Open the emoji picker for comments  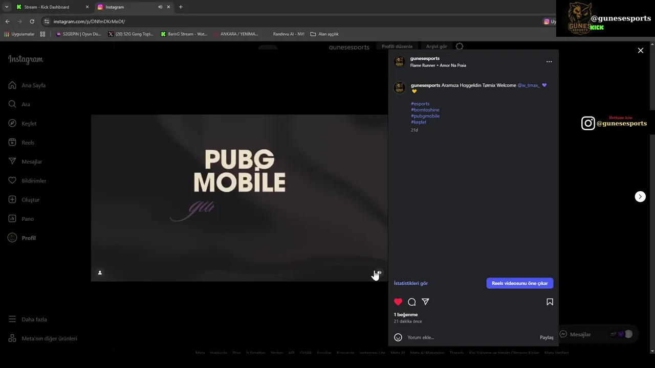pyautogui.click(x=398, y=337)
